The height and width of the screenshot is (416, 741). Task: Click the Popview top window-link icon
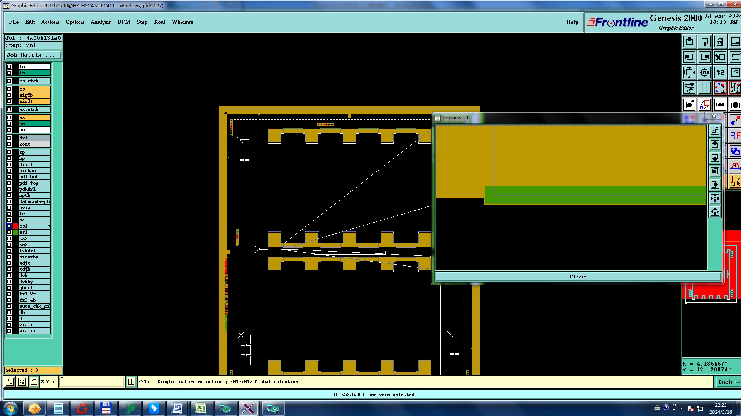[x=715, y=131]
